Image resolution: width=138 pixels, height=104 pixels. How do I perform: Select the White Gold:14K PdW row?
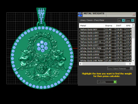tap(105, 61)
